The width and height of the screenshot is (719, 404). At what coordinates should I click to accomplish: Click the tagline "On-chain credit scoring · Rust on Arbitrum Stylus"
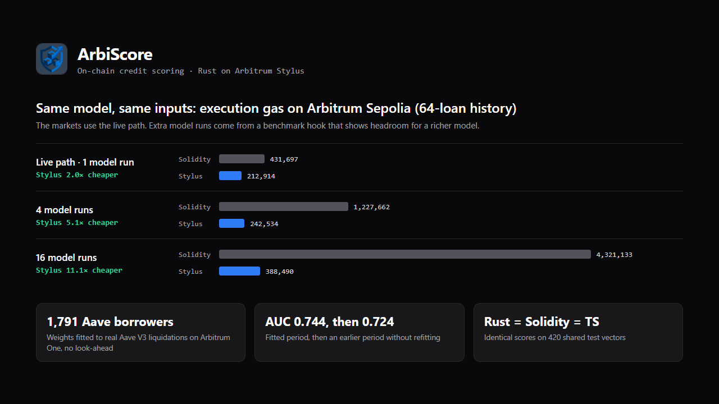(191, 71)
